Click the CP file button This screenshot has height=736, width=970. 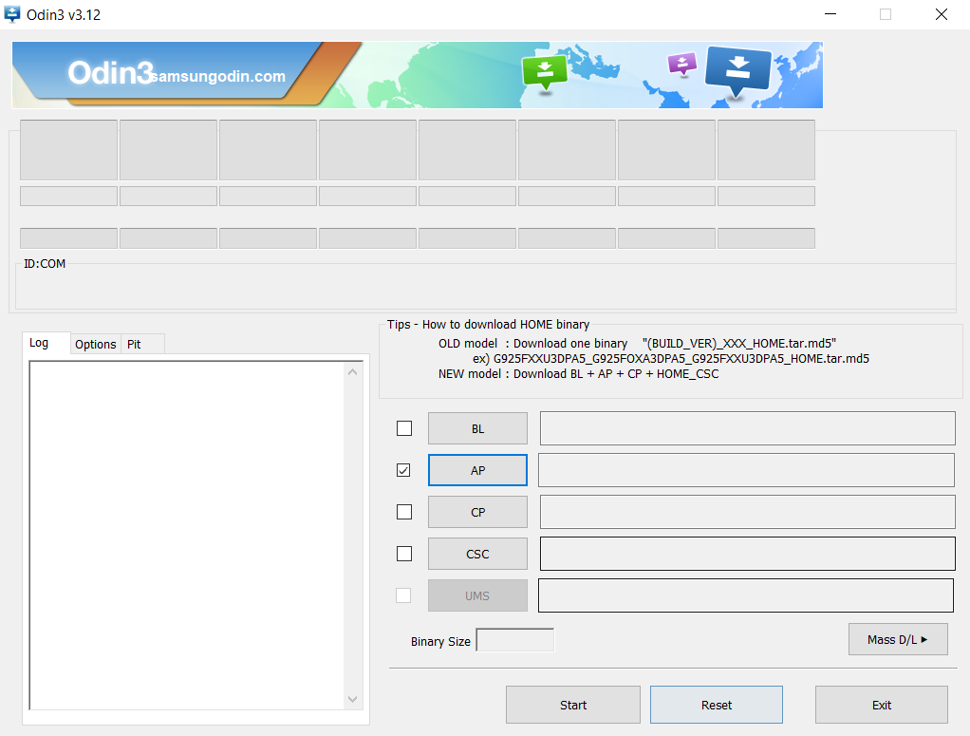coord(477,512)
